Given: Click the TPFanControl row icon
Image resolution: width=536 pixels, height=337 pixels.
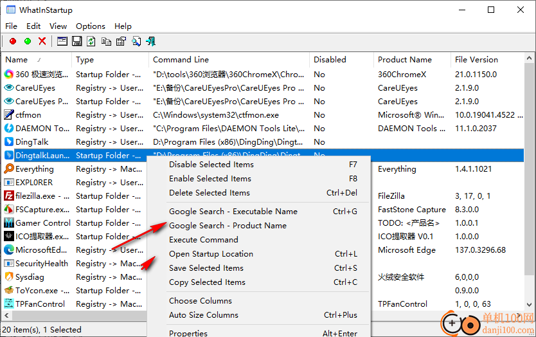Looking at the screenshot, I should 9,304.
